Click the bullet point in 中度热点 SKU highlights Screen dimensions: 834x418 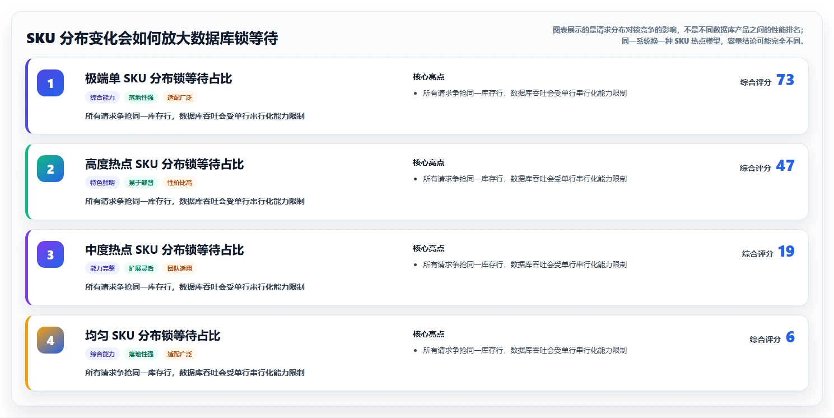[525, 265]
